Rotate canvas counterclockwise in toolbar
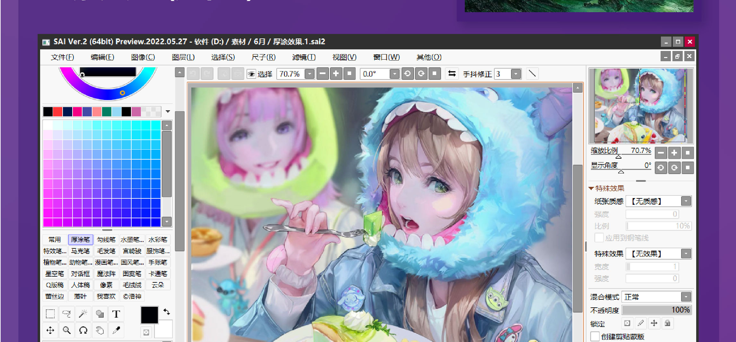Screen dimensions: 736x342 point(407,74)
